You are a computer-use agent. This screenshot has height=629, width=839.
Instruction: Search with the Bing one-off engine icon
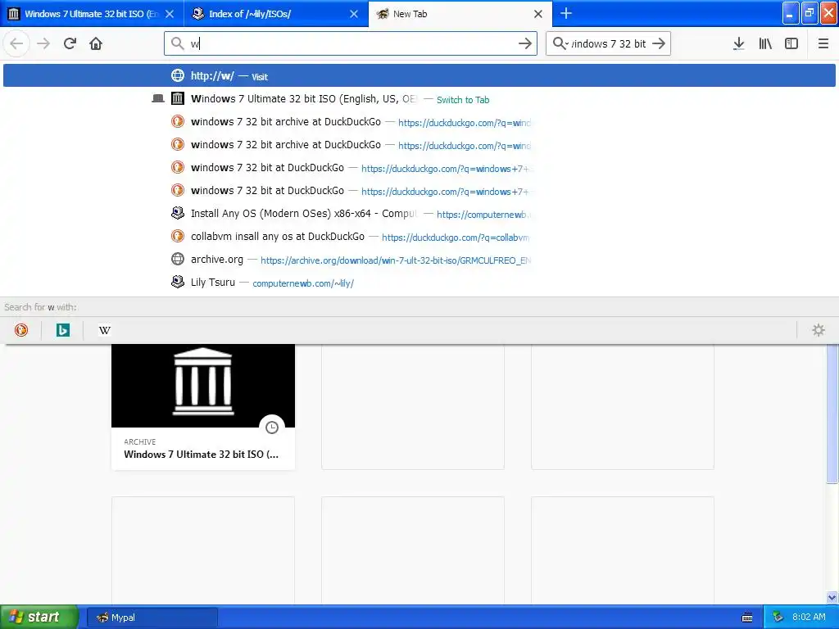click(62, 330)
